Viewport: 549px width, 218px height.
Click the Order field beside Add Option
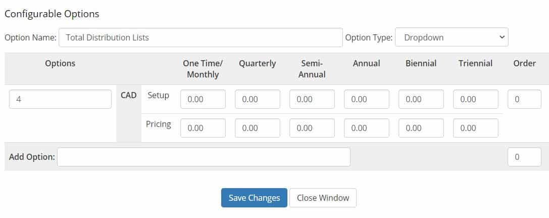coord(524,157)
